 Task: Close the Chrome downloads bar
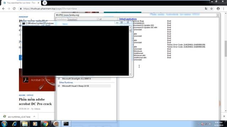224,116
